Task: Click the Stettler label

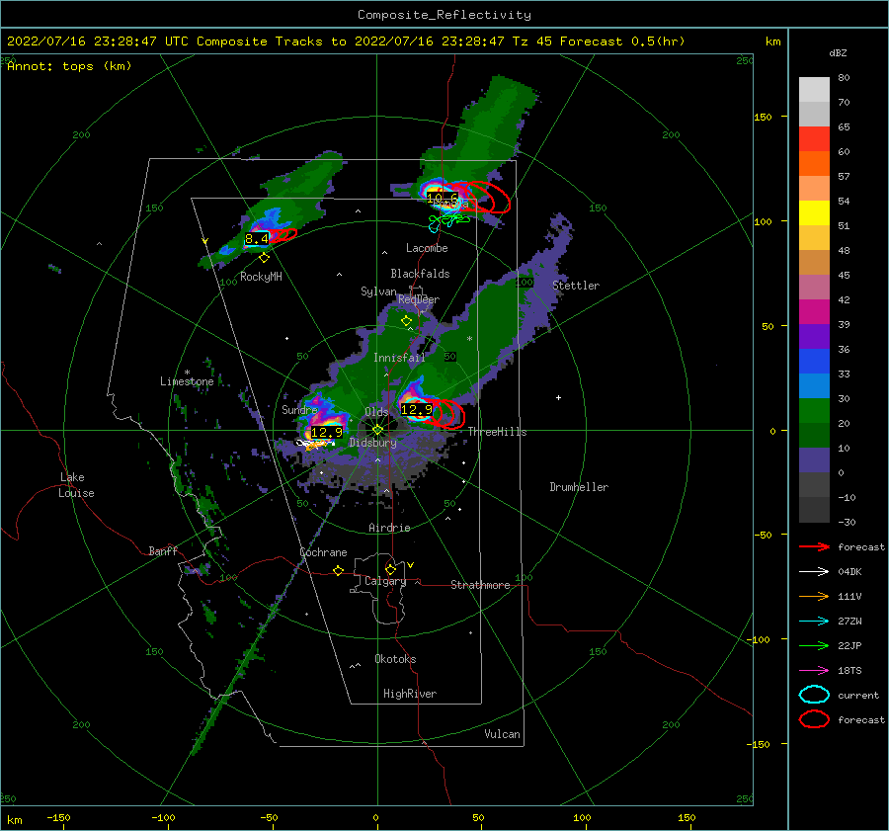Action: (576, 286)
